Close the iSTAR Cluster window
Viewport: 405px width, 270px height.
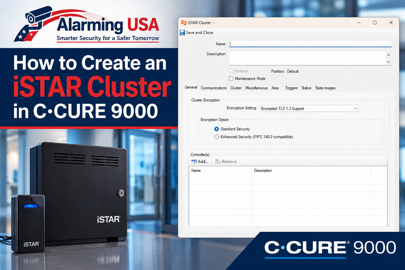tap(391, 23)
